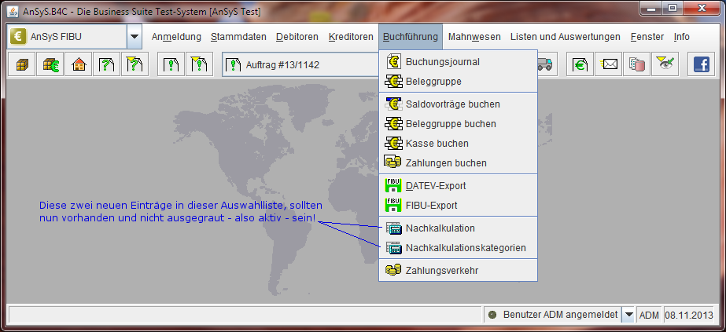
Task: Open Listen und Auswertungen menu
Action: point(565,37)
